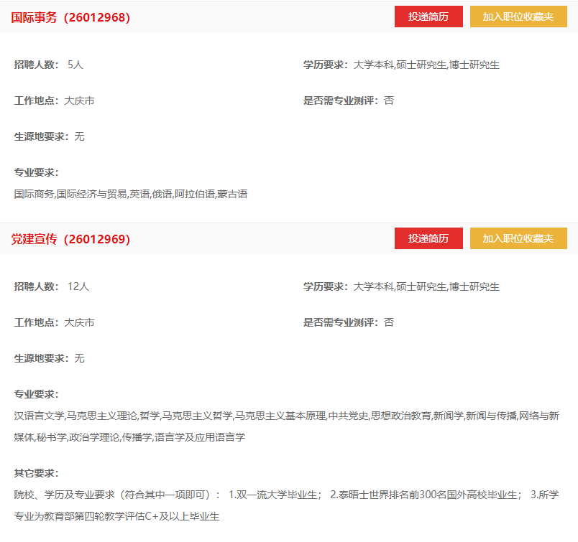Click 生源地要求 field in 国际事务 section
This screenshot has height=542, width=578.
coord(49,136)
